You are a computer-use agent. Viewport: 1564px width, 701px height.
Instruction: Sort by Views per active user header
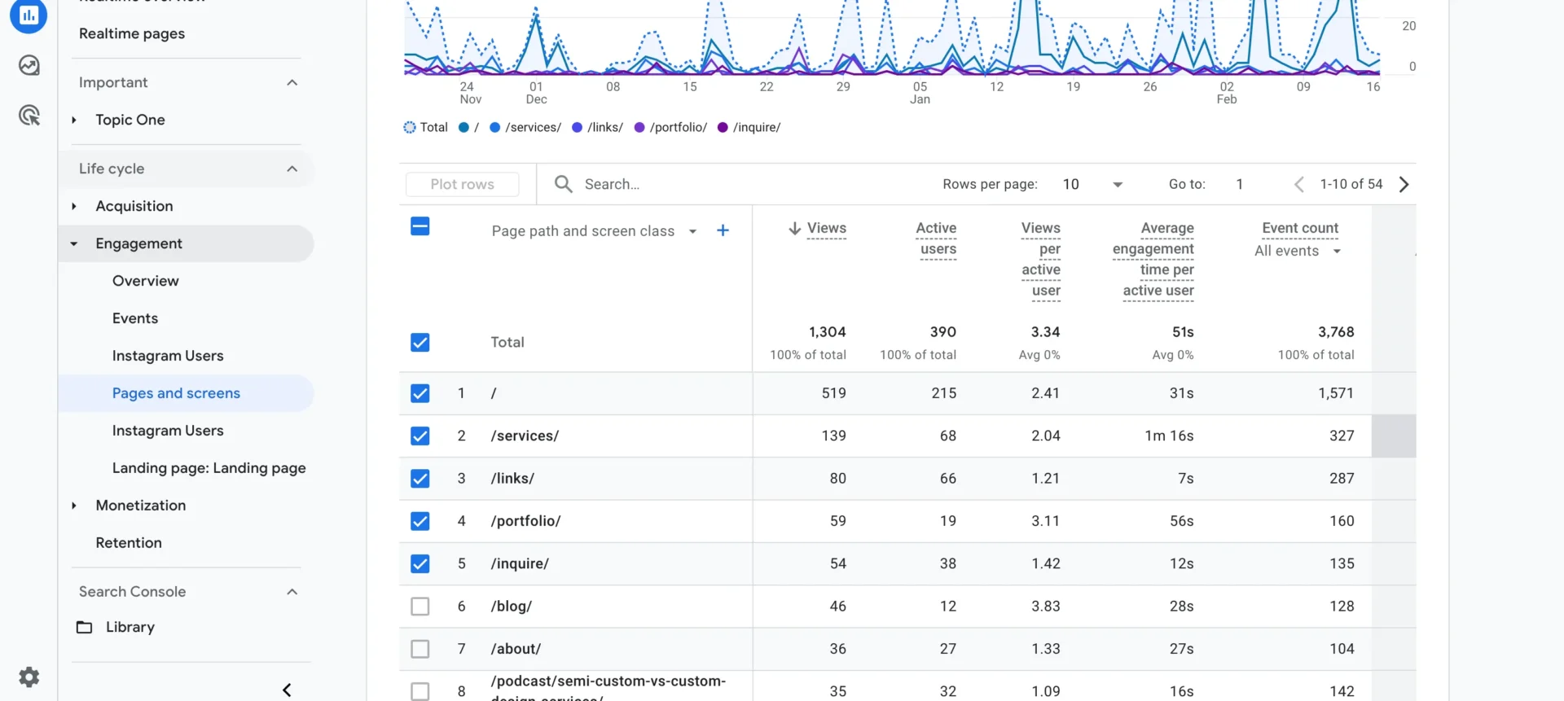1041,260
